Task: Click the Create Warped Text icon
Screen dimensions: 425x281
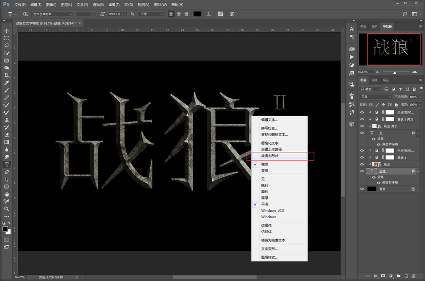Action: [209, 14]
